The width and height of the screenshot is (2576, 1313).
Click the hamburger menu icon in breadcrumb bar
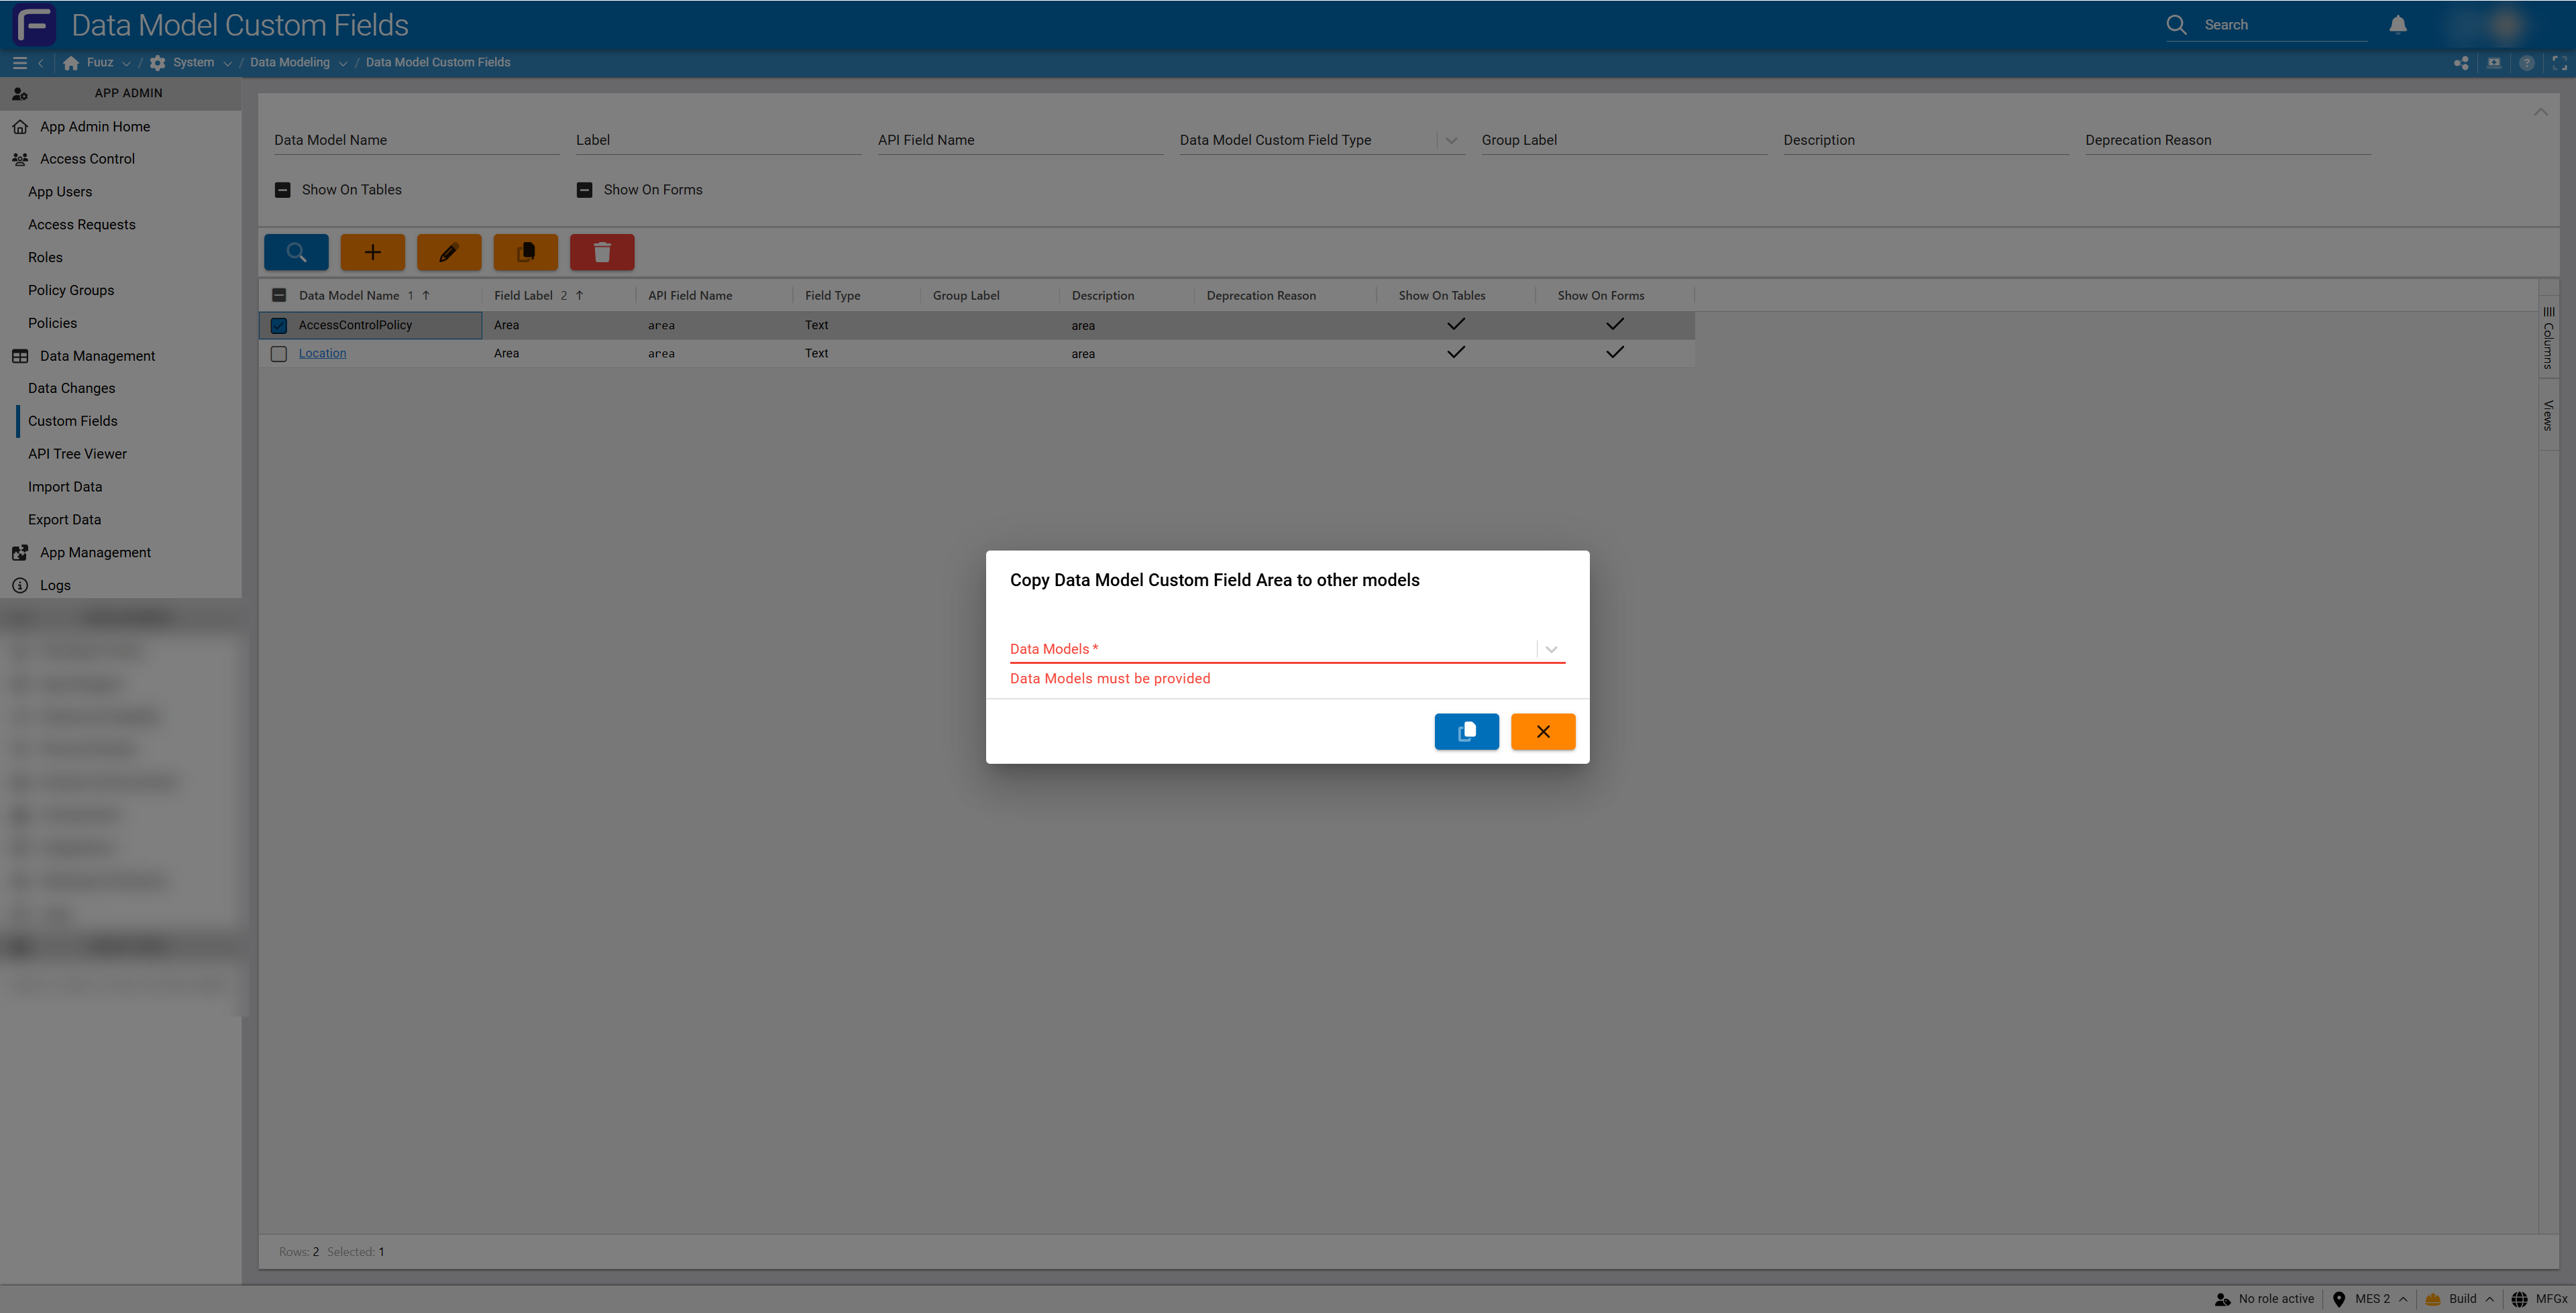click(x=19, y=62)
